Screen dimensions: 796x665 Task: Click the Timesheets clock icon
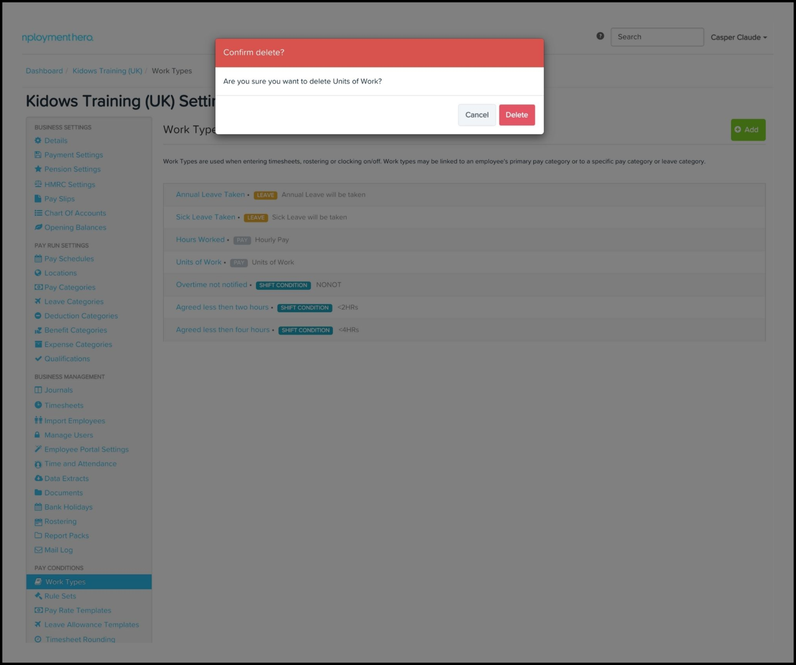pos(38,405)
